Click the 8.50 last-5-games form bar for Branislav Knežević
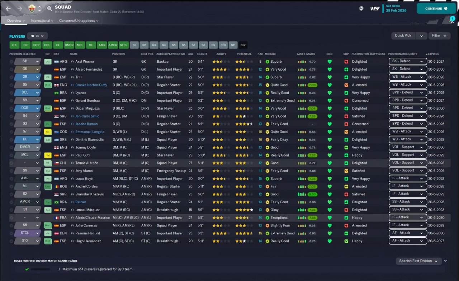The image size is (459, 281). (307, 194)
